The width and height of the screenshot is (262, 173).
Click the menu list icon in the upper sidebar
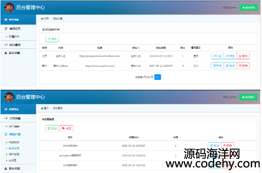pos(6,20)
